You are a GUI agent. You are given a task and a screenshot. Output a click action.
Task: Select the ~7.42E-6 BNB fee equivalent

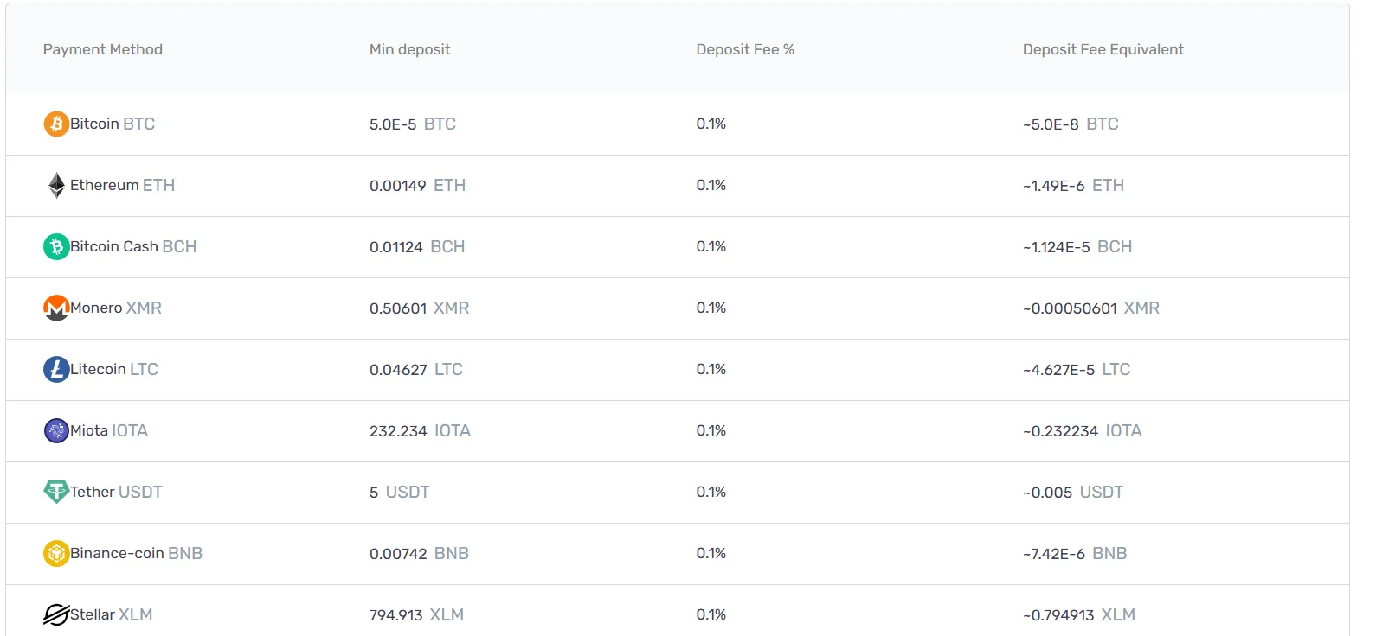tap(1075, 553)
